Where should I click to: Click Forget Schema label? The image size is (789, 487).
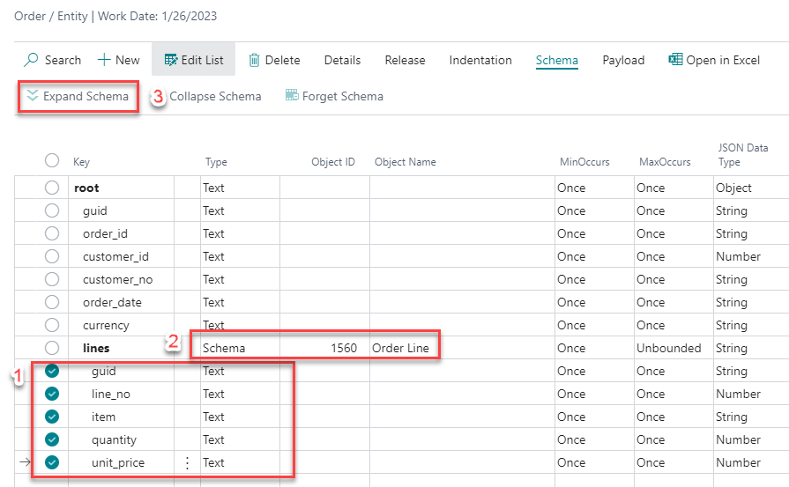(343, 96)
